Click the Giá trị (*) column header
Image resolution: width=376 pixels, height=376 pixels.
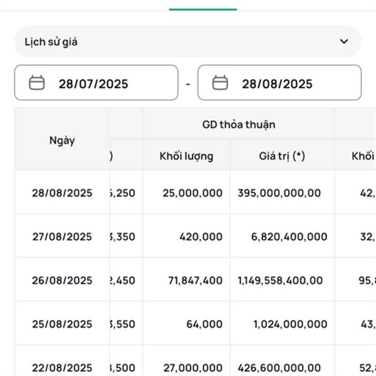pyautogui.click(x=282, y=156)
